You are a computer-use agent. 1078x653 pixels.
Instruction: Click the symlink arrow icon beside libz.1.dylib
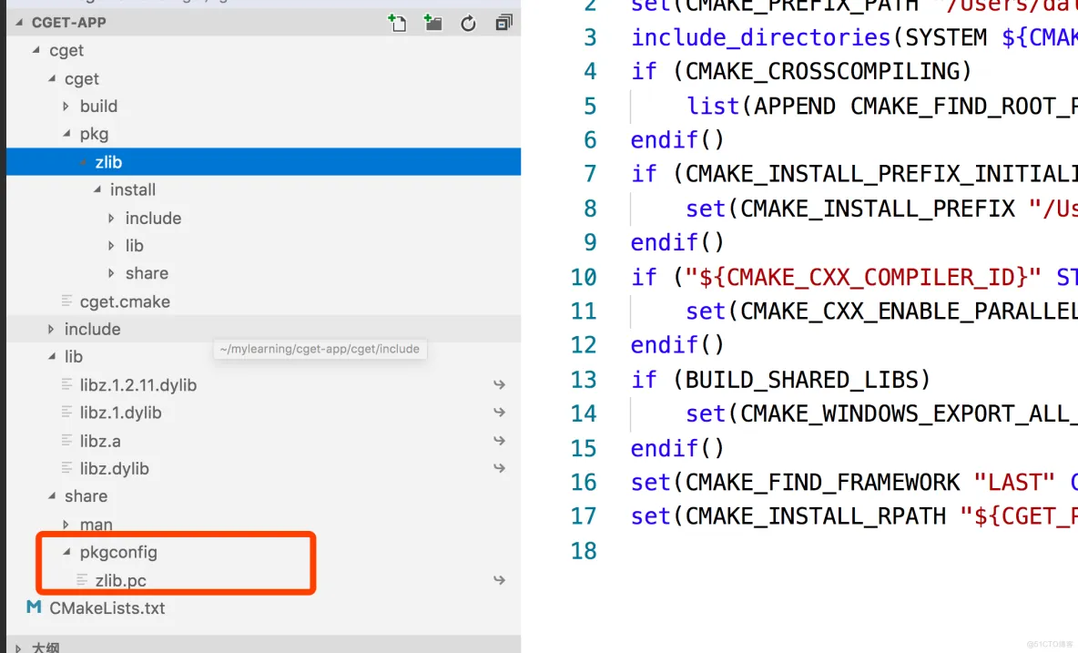[x=499, y=413]
